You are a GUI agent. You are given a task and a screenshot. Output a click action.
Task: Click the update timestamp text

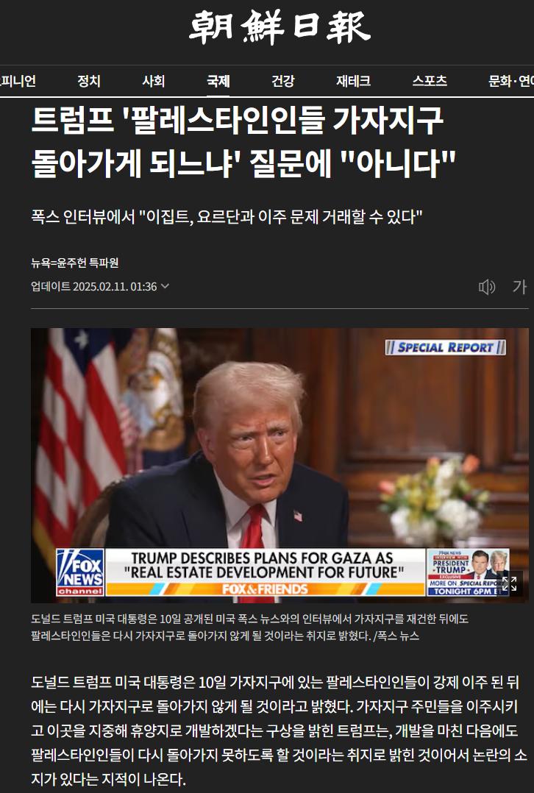coord(94,286)
